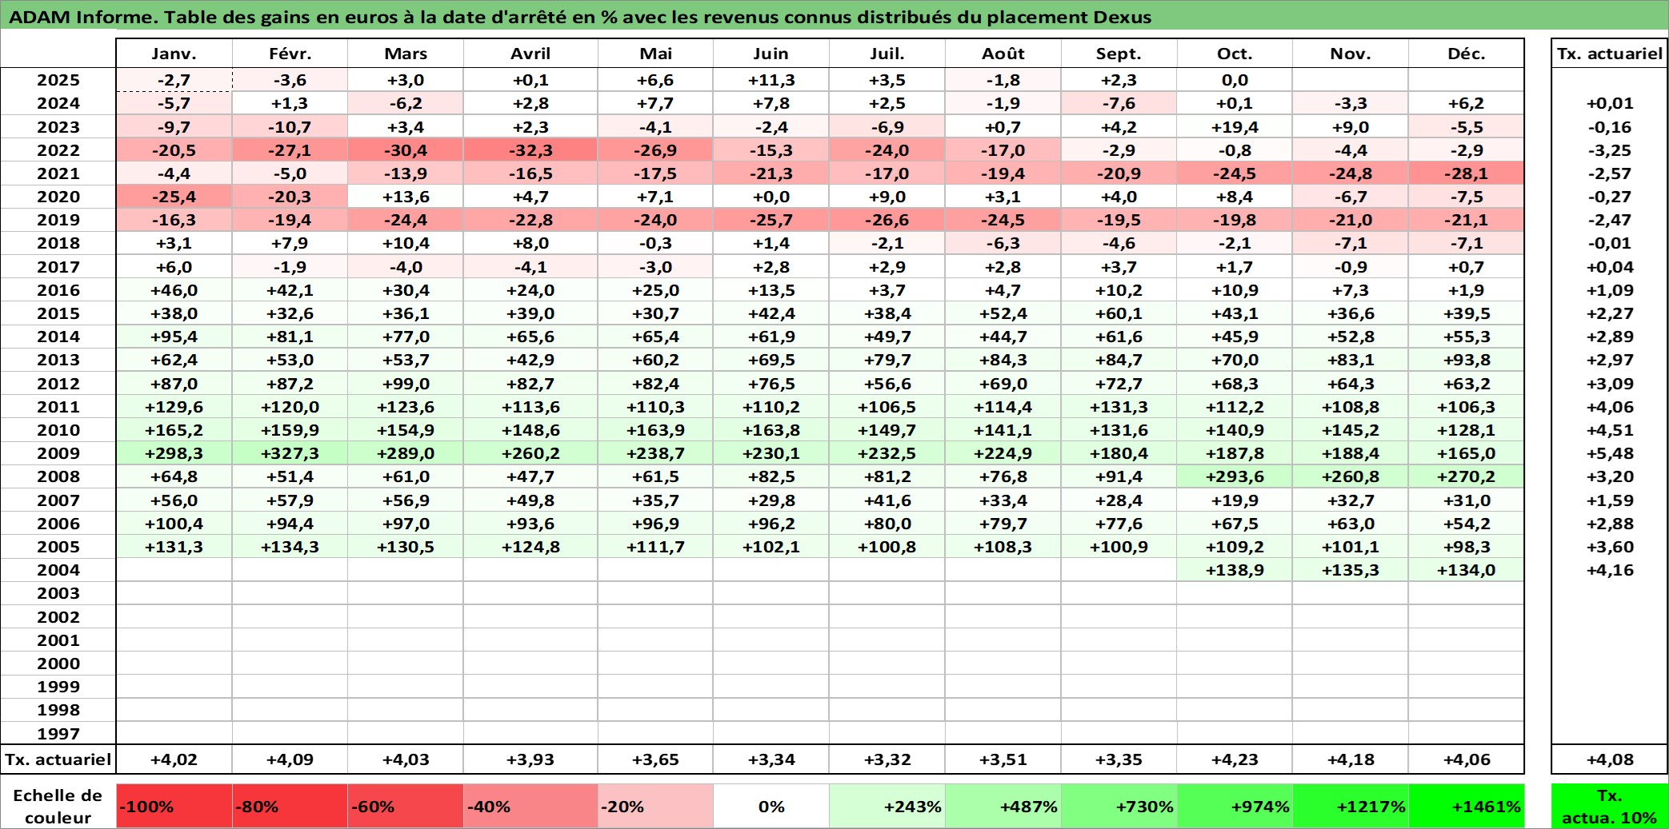Click the 2004 row label
The width and height of the screenshot is (1669, 829).
click(x=58, y=570)
